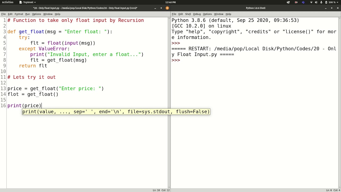This screenshot has height=192, width=341.
Task: Click the "Invalid Input, enter a float..." string
Action: [x=94, y=54]
